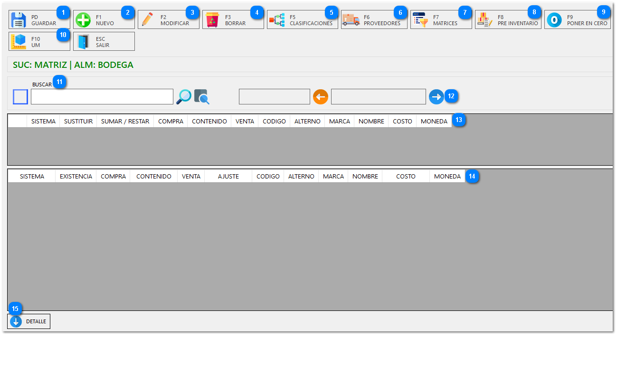Click into the Buscar text field
This screenshot has width=617, height=366.
click(x=102, y=97)
